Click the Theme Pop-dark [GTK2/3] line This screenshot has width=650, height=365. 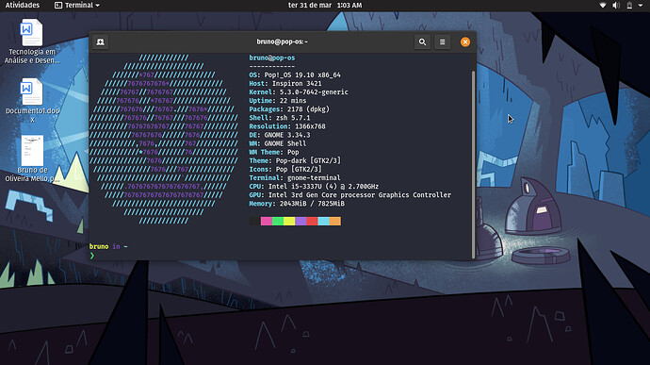295,160
